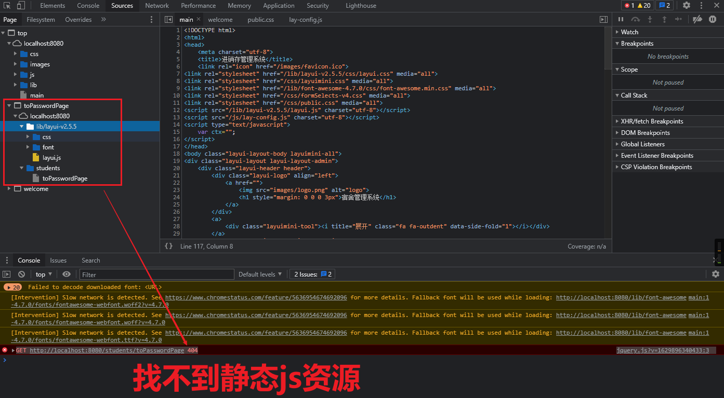The width and height of the screenshot is (724, 398).
Task: Select the lib/layui-v2.5.5 folder
Action: click(x=56, y=126)
